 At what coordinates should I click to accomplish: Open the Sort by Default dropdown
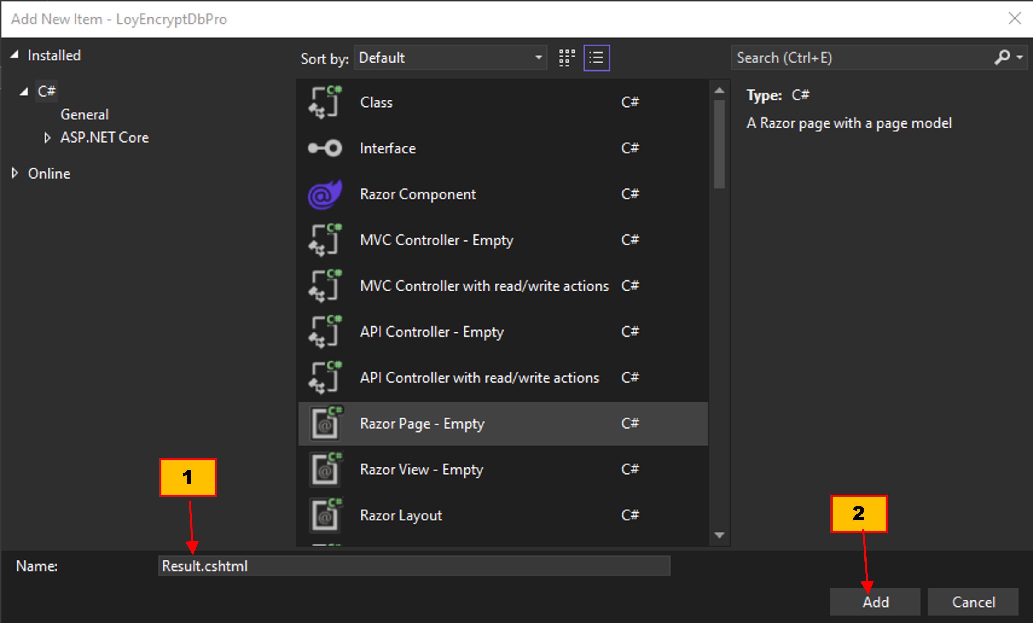coord(450,58)
